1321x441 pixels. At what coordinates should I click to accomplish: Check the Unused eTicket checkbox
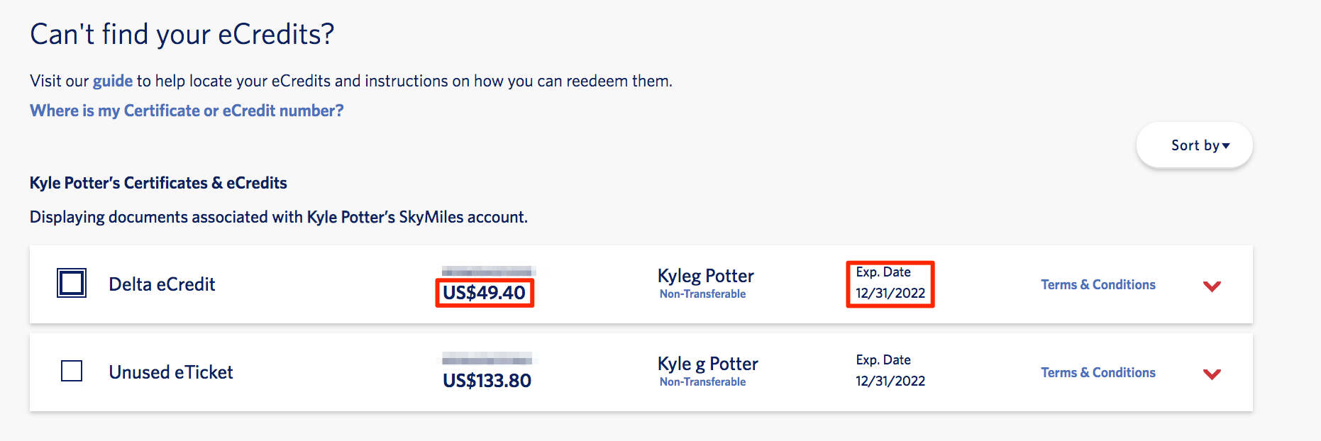tap(72, 371)
